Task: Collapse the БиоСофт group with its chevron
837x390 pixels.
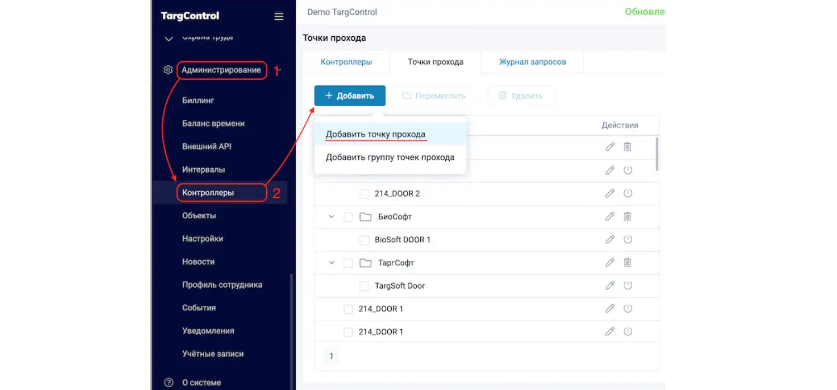Action: (x=331, y=216)
